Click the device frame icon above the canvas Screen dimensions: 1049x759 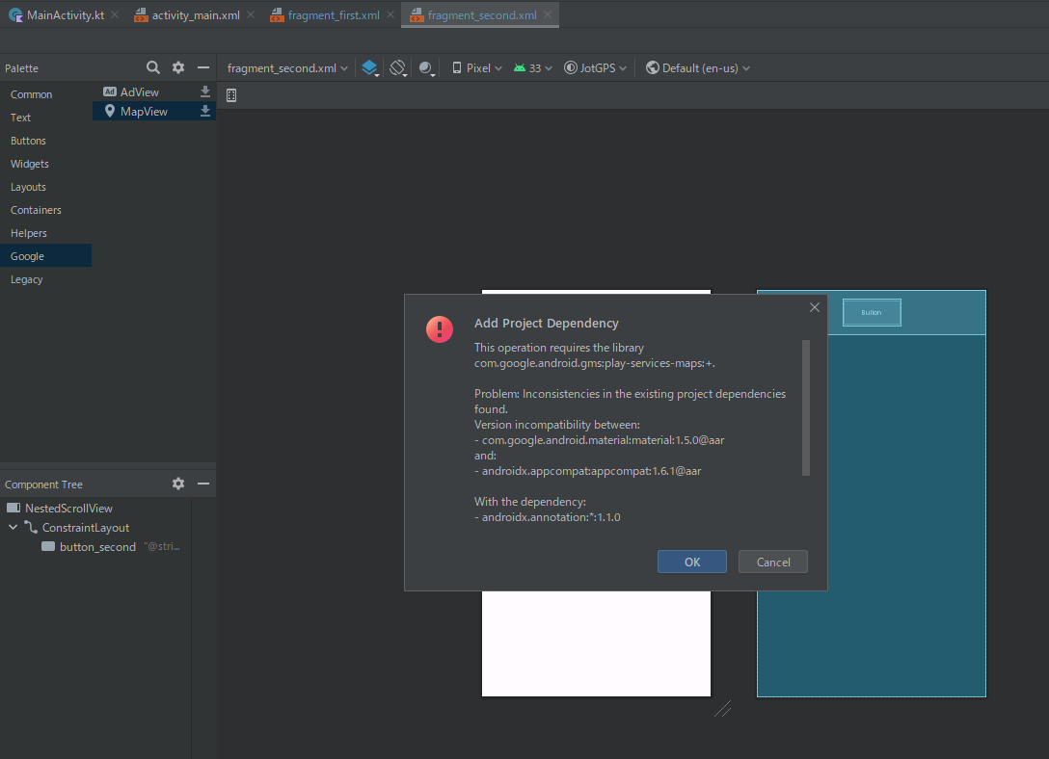(x=230, y=94)
